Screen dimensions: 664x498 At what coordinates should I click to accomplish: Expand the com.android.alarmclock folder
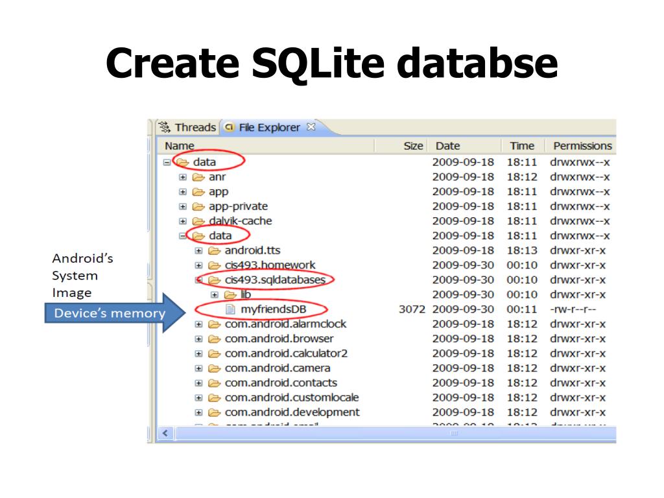tap(198, 324)
